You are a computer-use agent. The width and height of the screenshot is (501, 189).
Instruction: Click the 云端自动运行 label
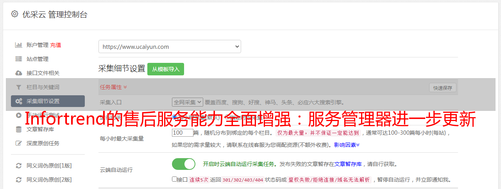coord(116,170)
